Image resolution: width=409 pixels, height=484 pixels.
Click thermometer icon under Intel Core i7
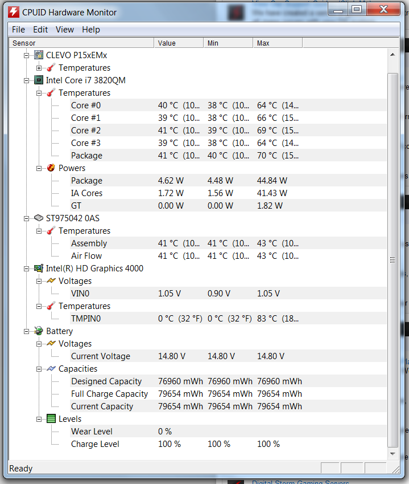(51, 92)
